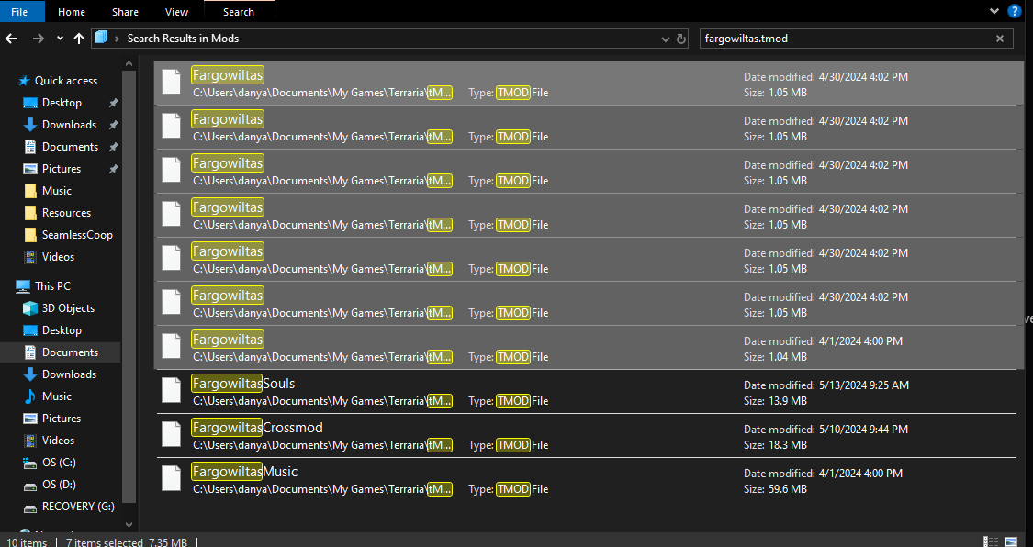Expand the ribbon with the chevron arrow
Viewport: 1033px width, 547px height.
pos(994,11)
